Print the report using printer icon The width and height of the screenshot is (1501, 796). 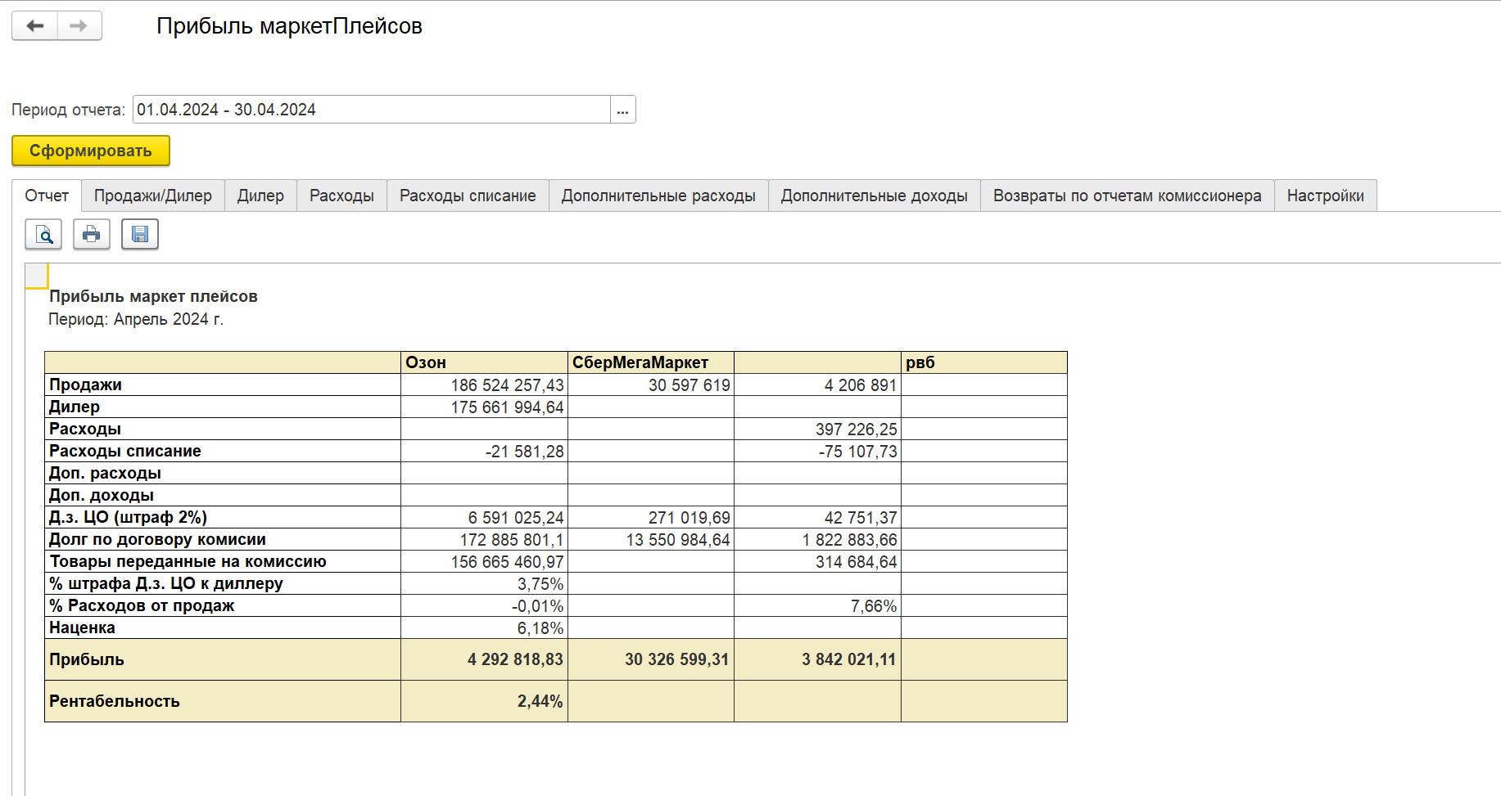pos(92,235)
